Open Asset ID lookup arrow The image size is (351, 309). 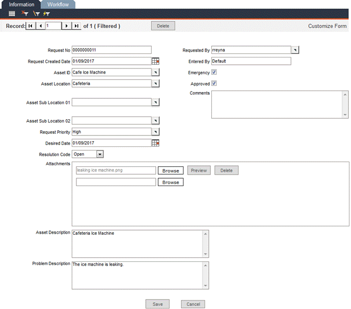pos(155,72)
